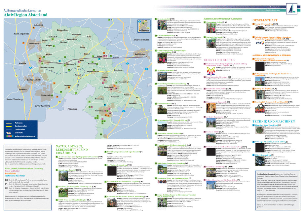
Task: Click the 'NATUR, UMWELT, LEBENSMITTEL UND ERNÄHRUNG' heading
Action: [72, 150]
